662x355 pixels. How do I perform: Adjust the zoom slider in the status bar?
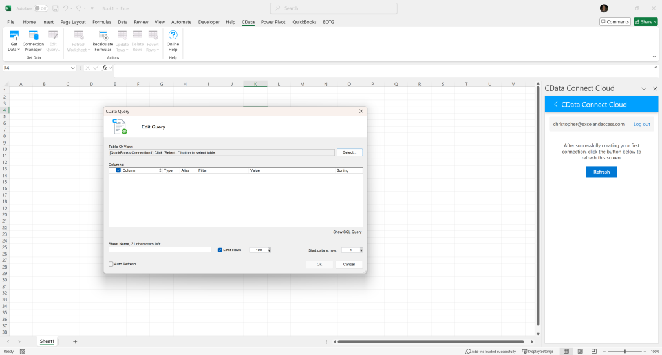pos(625,351)
